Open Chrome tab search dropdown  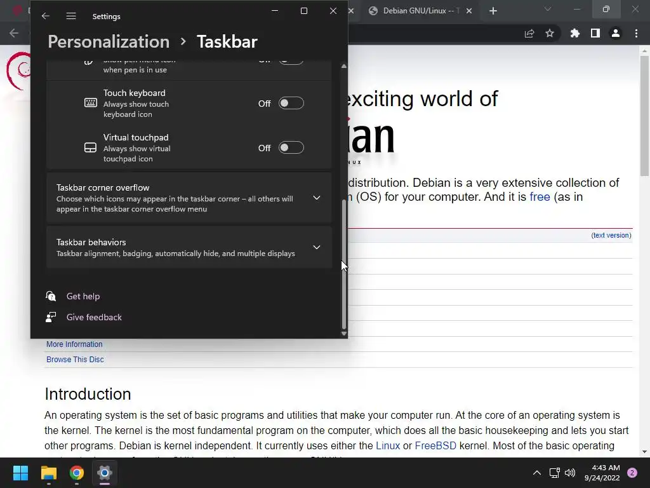pos(548,9)
